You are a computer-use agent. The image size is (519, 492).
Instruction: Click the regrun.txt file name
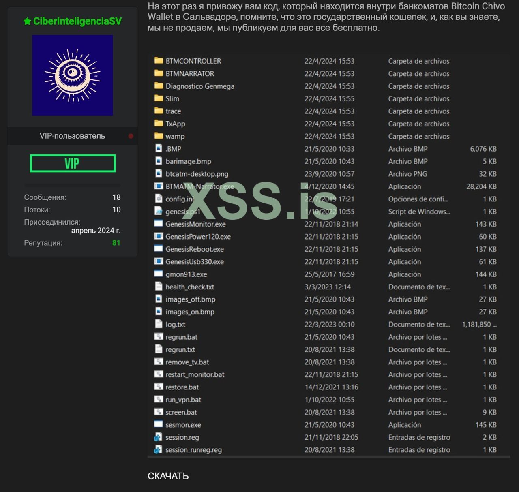(x=180, y=350)
